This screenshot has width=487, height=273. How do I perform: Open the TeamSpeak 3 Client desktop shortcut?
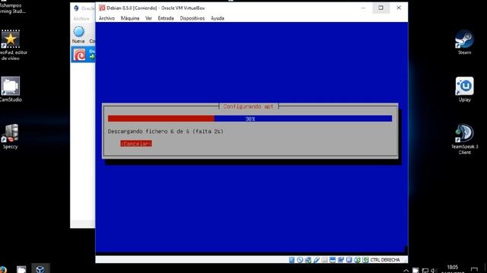click(464, 139)
